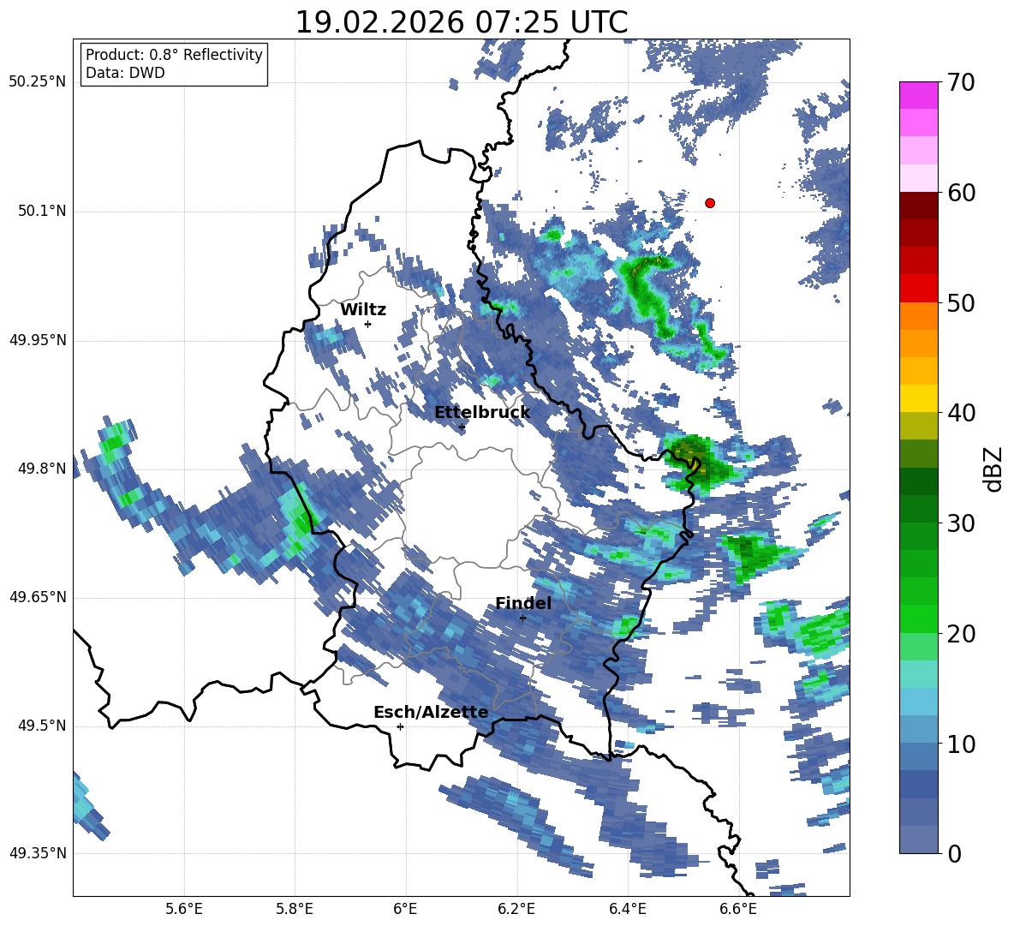Click the Ettelbruck city label

[482, 412]
